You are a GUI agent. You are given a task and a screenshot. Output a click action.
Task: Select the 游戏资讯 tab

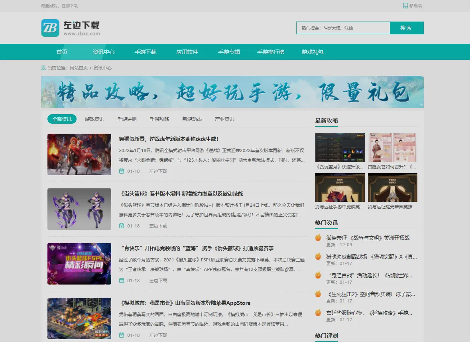[94, 119]
